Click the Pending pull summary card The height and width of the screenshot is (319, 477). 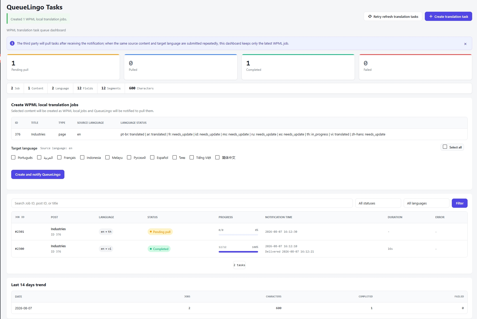tap(63, 67)
